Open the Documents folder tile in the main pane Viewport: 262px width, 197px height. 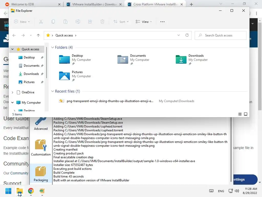(133, 60)
